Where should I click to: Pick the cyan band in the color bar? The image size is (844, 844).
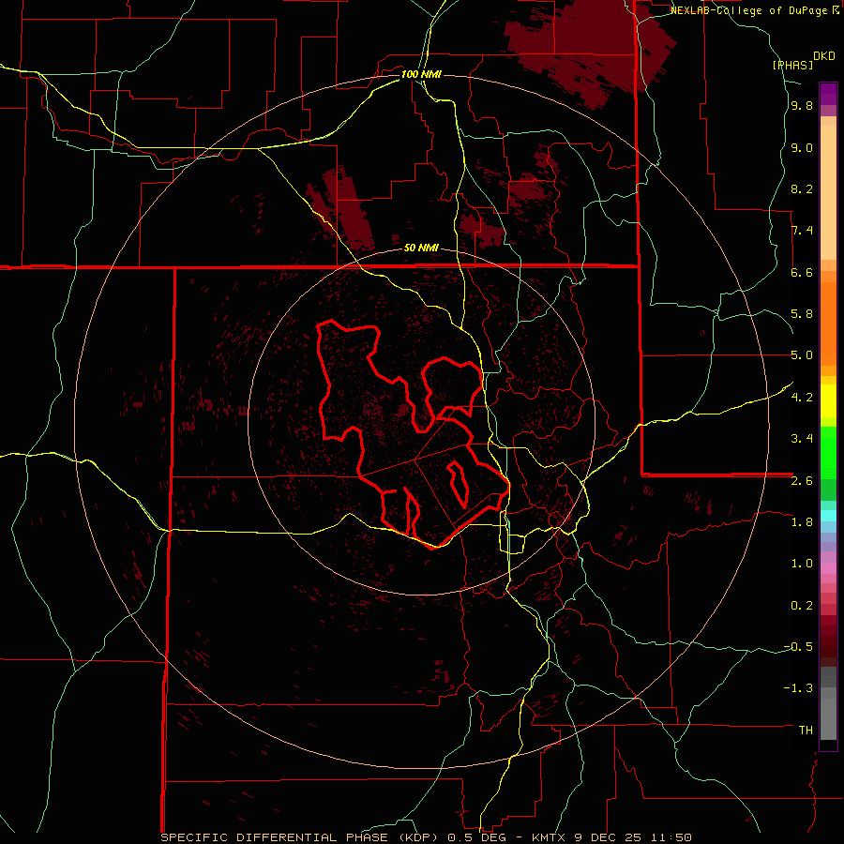click(x=828, y=516)
